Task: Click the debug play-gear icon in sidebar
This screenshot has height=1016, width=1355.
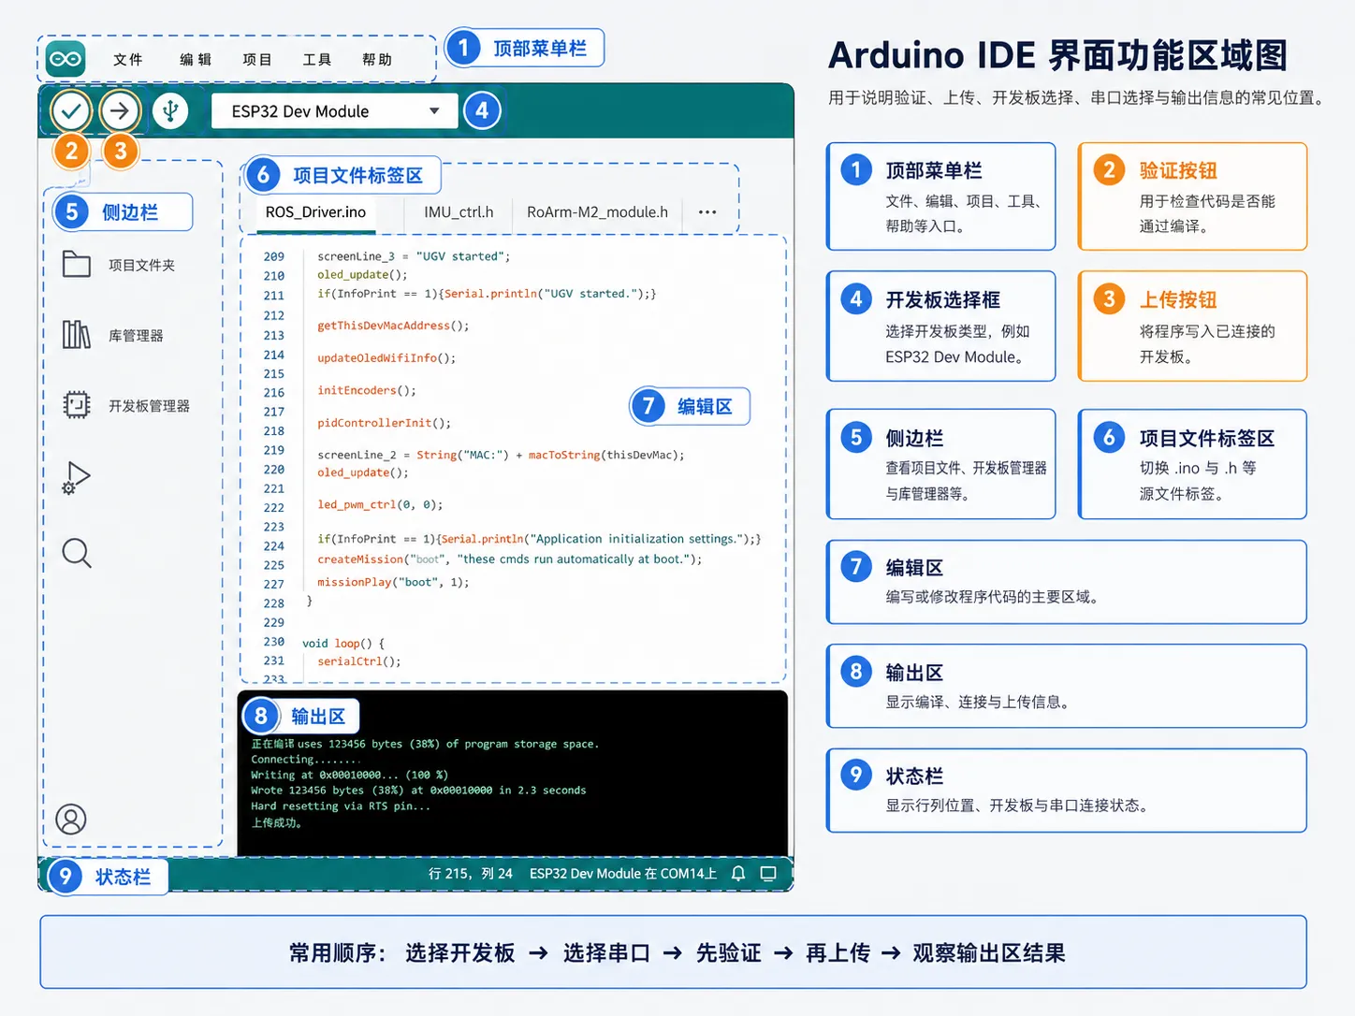Action: (x=77, y=478)
